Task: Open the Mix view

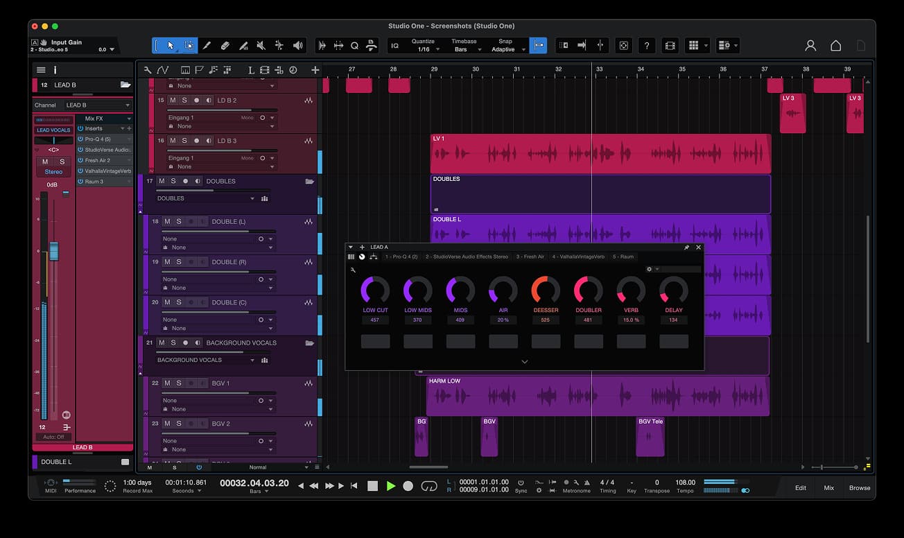Action: [x=828, y=487]
